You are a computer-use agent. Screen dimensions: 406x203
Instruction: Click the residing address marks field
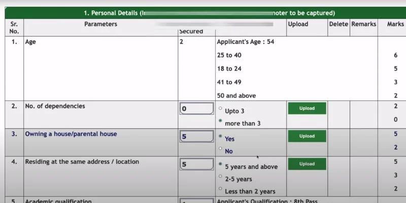(x=196, y=164)
